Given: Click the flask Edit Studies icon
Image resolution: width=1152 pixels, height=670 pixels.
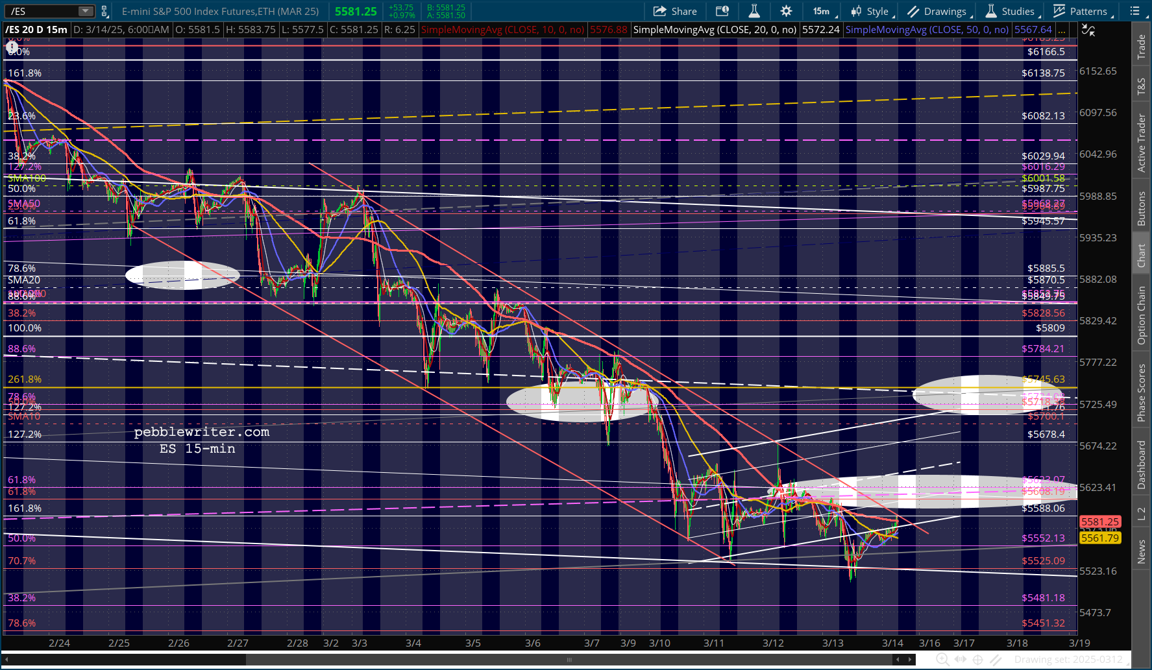Looking at the screenshot, I should (754, 11).
